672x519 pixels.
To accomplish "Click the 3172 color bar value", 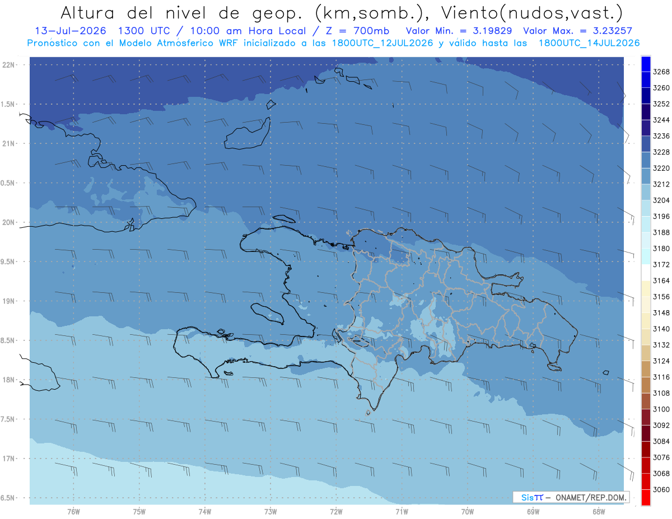I will (661, 264).
